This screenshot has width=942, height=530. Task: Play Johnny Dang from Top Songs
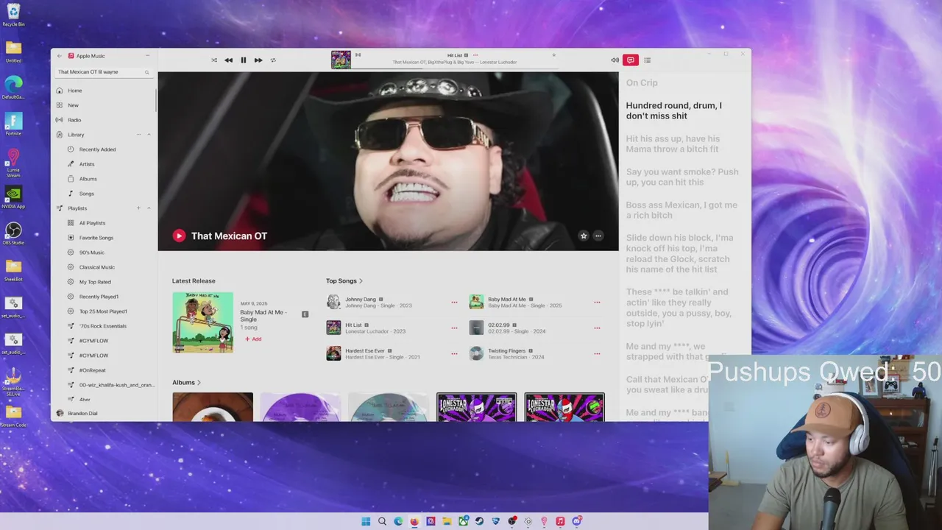[333, 303]
